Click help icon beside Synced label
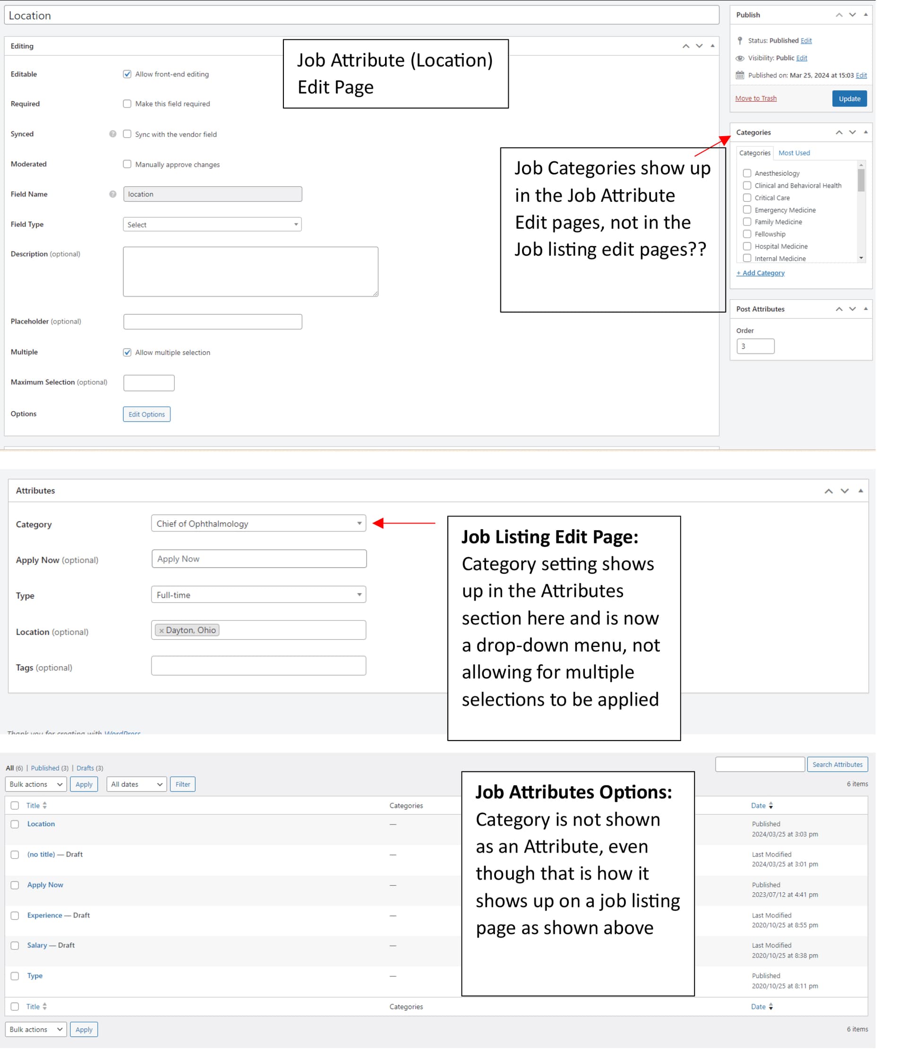Image resolution: width=907 pixels, height=1059 pixels. pyautogui.click(x=113, y=134)
